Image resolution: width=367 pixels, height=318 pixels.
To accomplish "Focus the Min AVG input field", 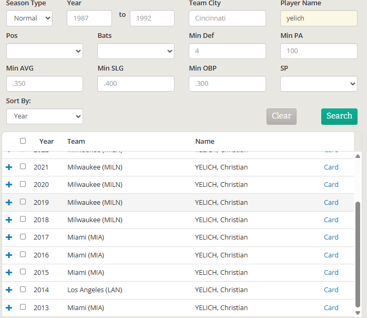I will click(45, 84).
